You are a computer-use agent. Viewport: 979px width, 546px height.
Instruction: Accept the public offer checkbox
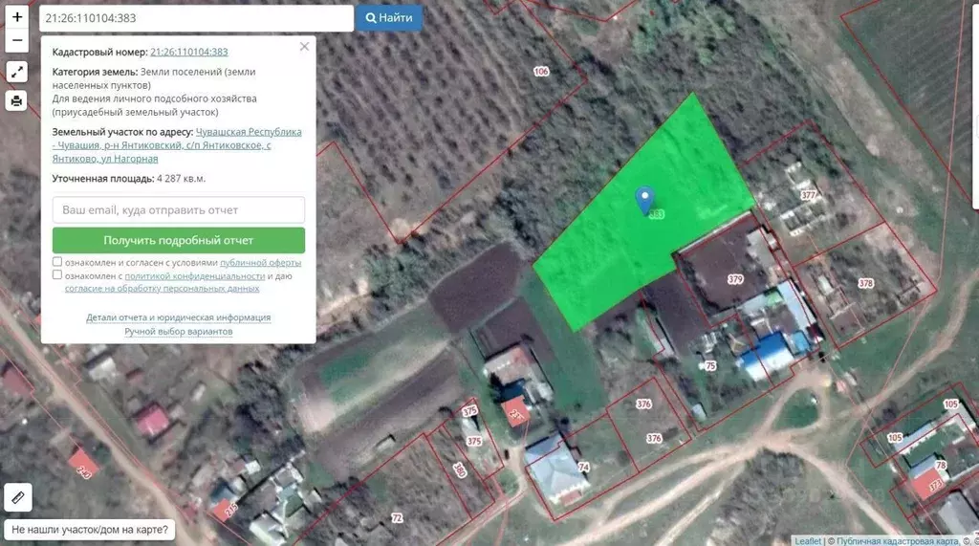[57, 262]
